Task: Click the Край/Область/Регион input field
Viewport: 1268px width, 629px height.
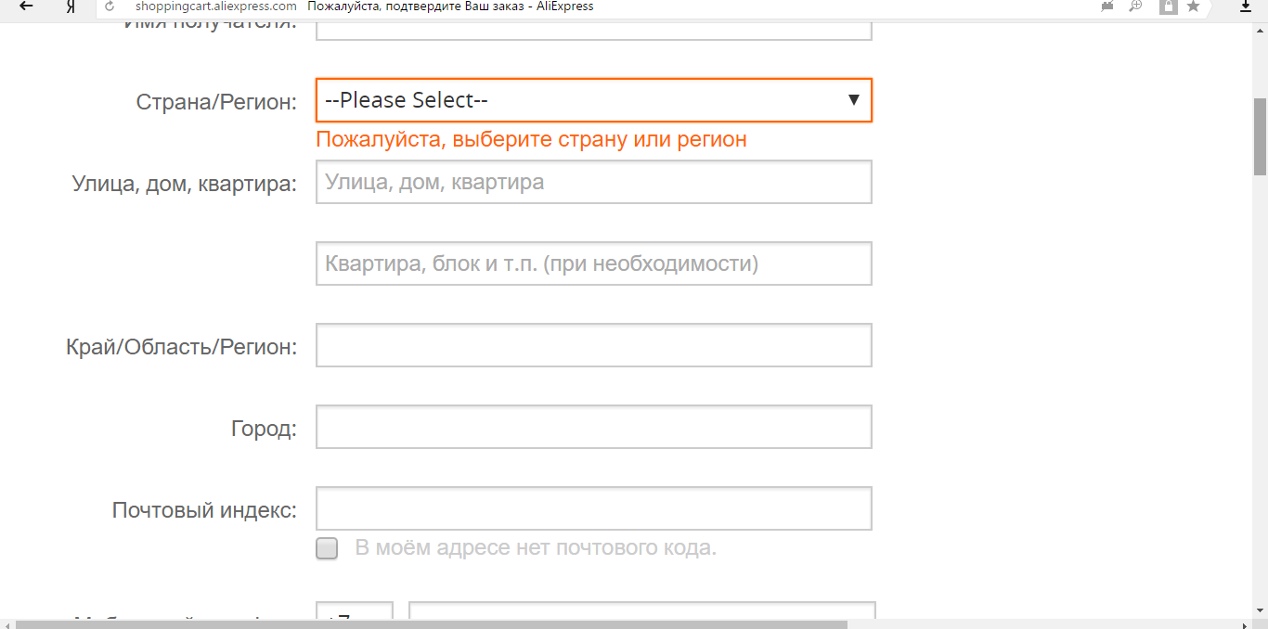Action: click(593, 345)
